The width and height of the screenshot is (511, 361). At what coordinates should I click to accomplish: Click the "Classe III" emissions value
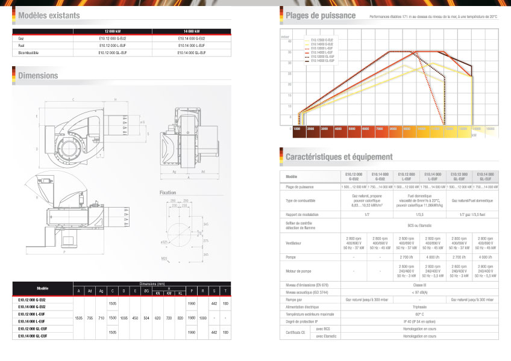click(x=419, y=285)
